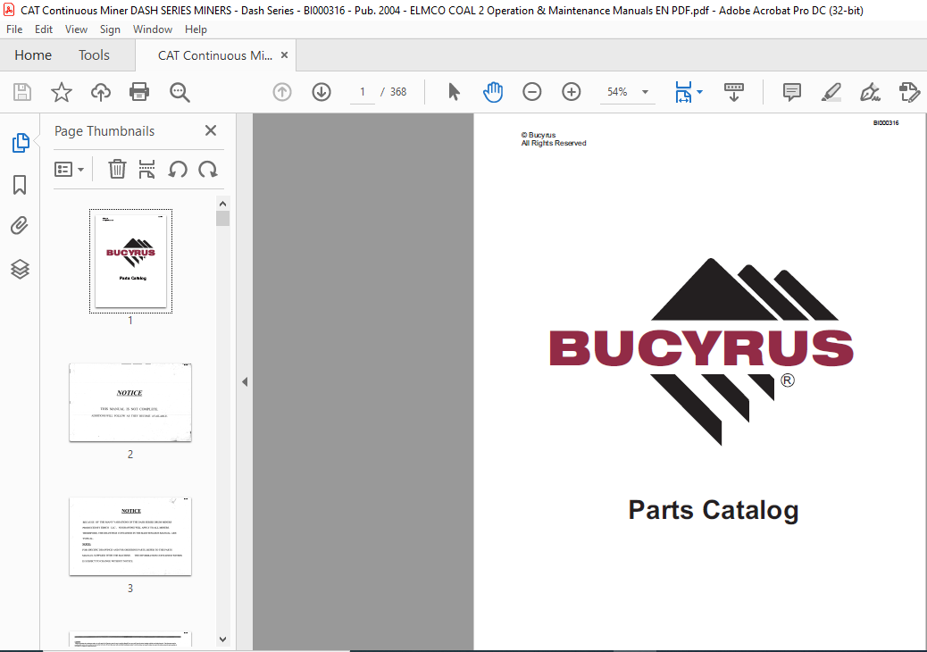Open the Attachments paperclip panel
The height and width of the screenshot is (652, 927).
20,226
